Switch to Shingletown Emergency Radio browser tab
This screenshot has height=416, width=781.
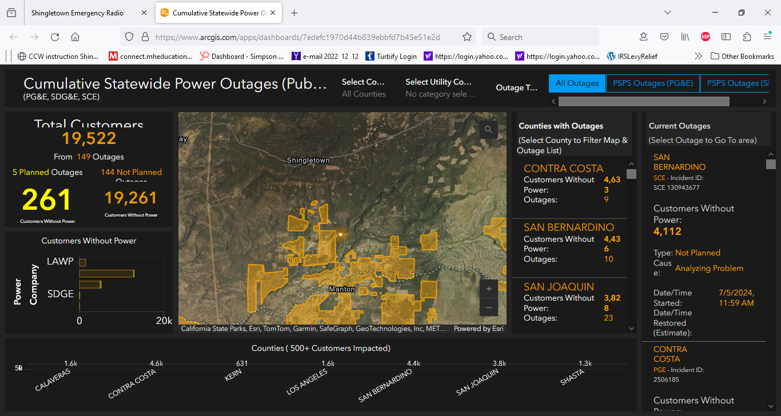point(77,13)
